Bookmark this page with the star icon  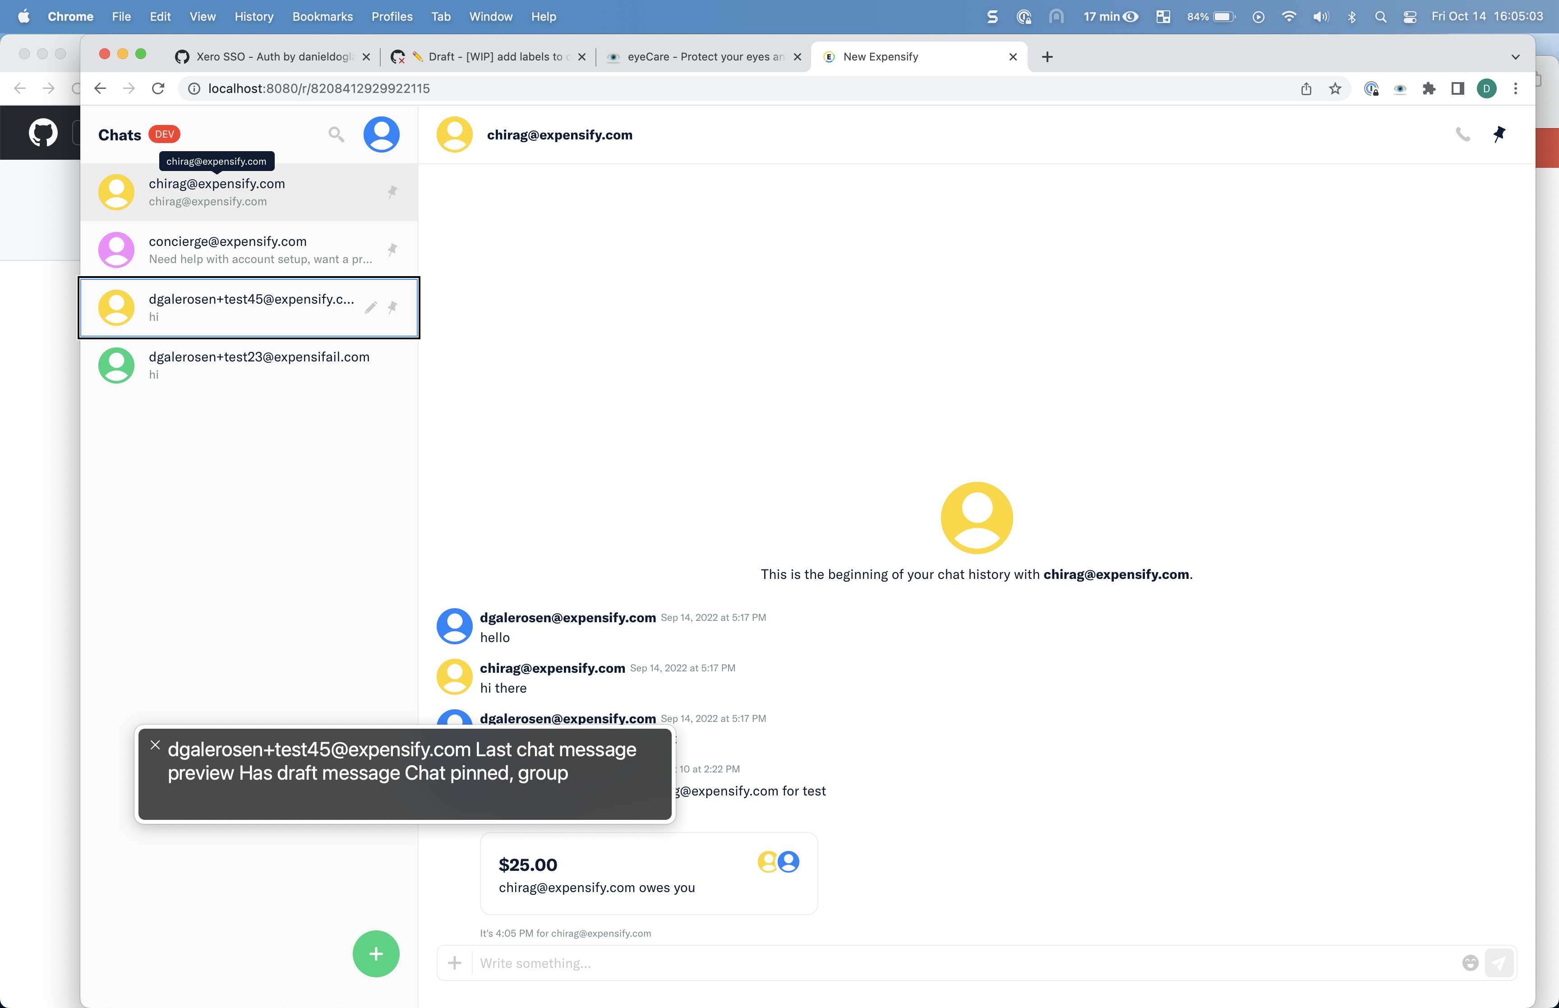[x=1335, y=88]
